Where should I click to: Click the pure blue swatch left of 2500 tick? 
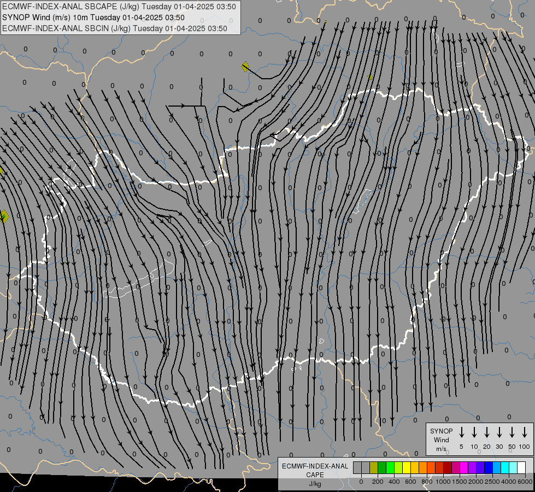coord(488,467)
